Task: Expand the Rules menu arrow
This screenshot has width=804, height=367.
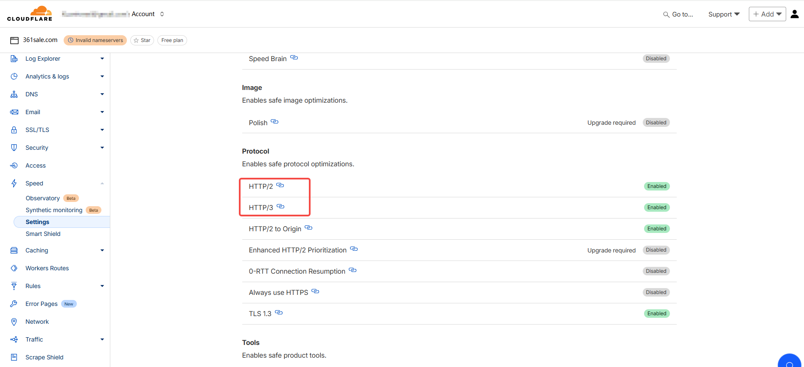Action: pos(102,286)
